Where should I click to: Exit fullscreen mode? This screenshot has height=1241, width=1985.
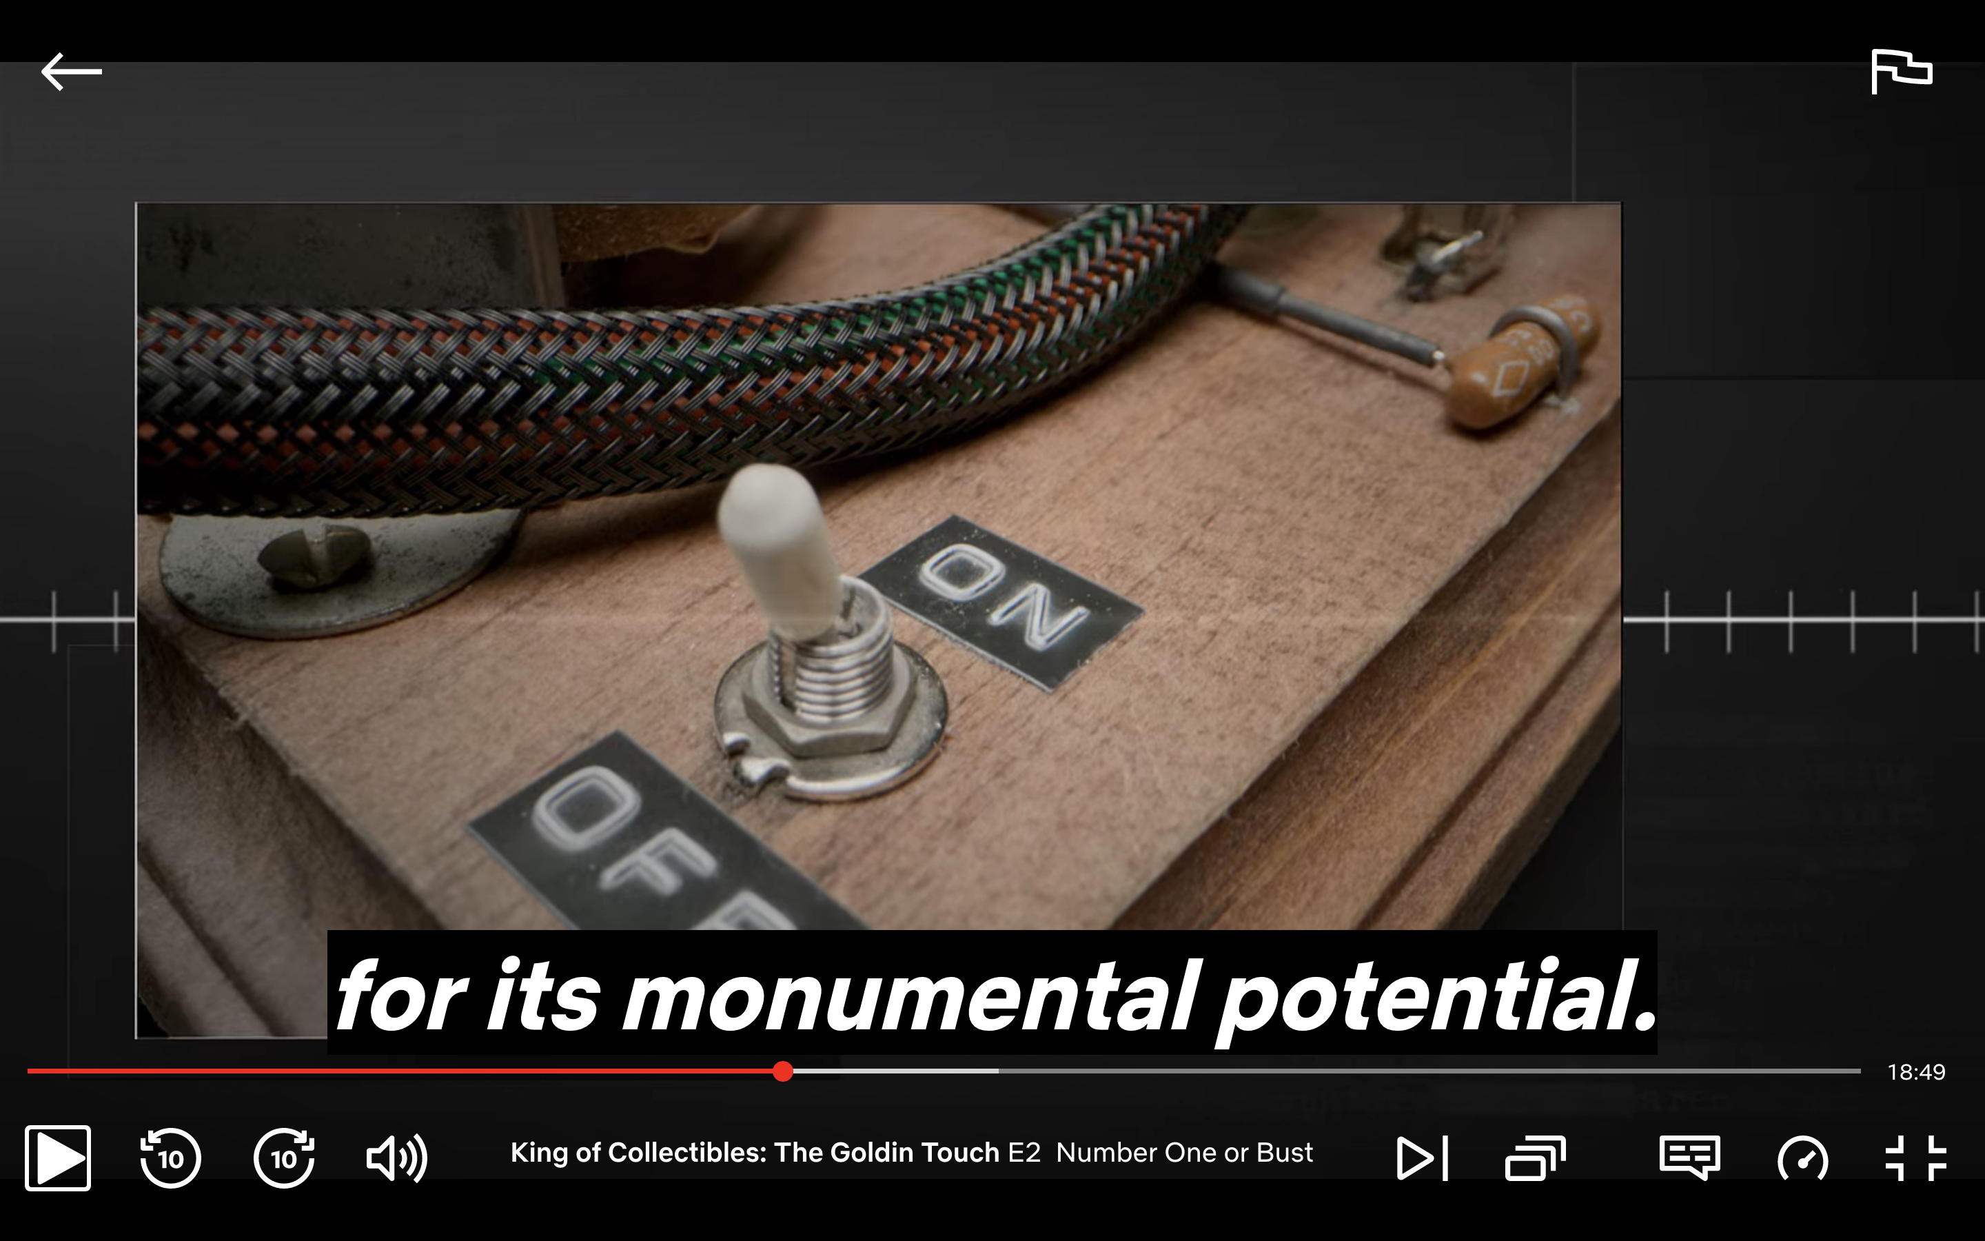point(1915,1158)
